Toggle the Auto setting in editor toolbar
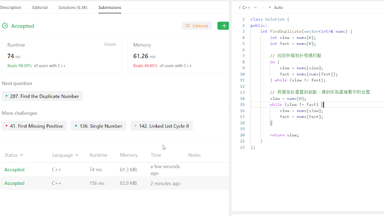 click(276, 8)
